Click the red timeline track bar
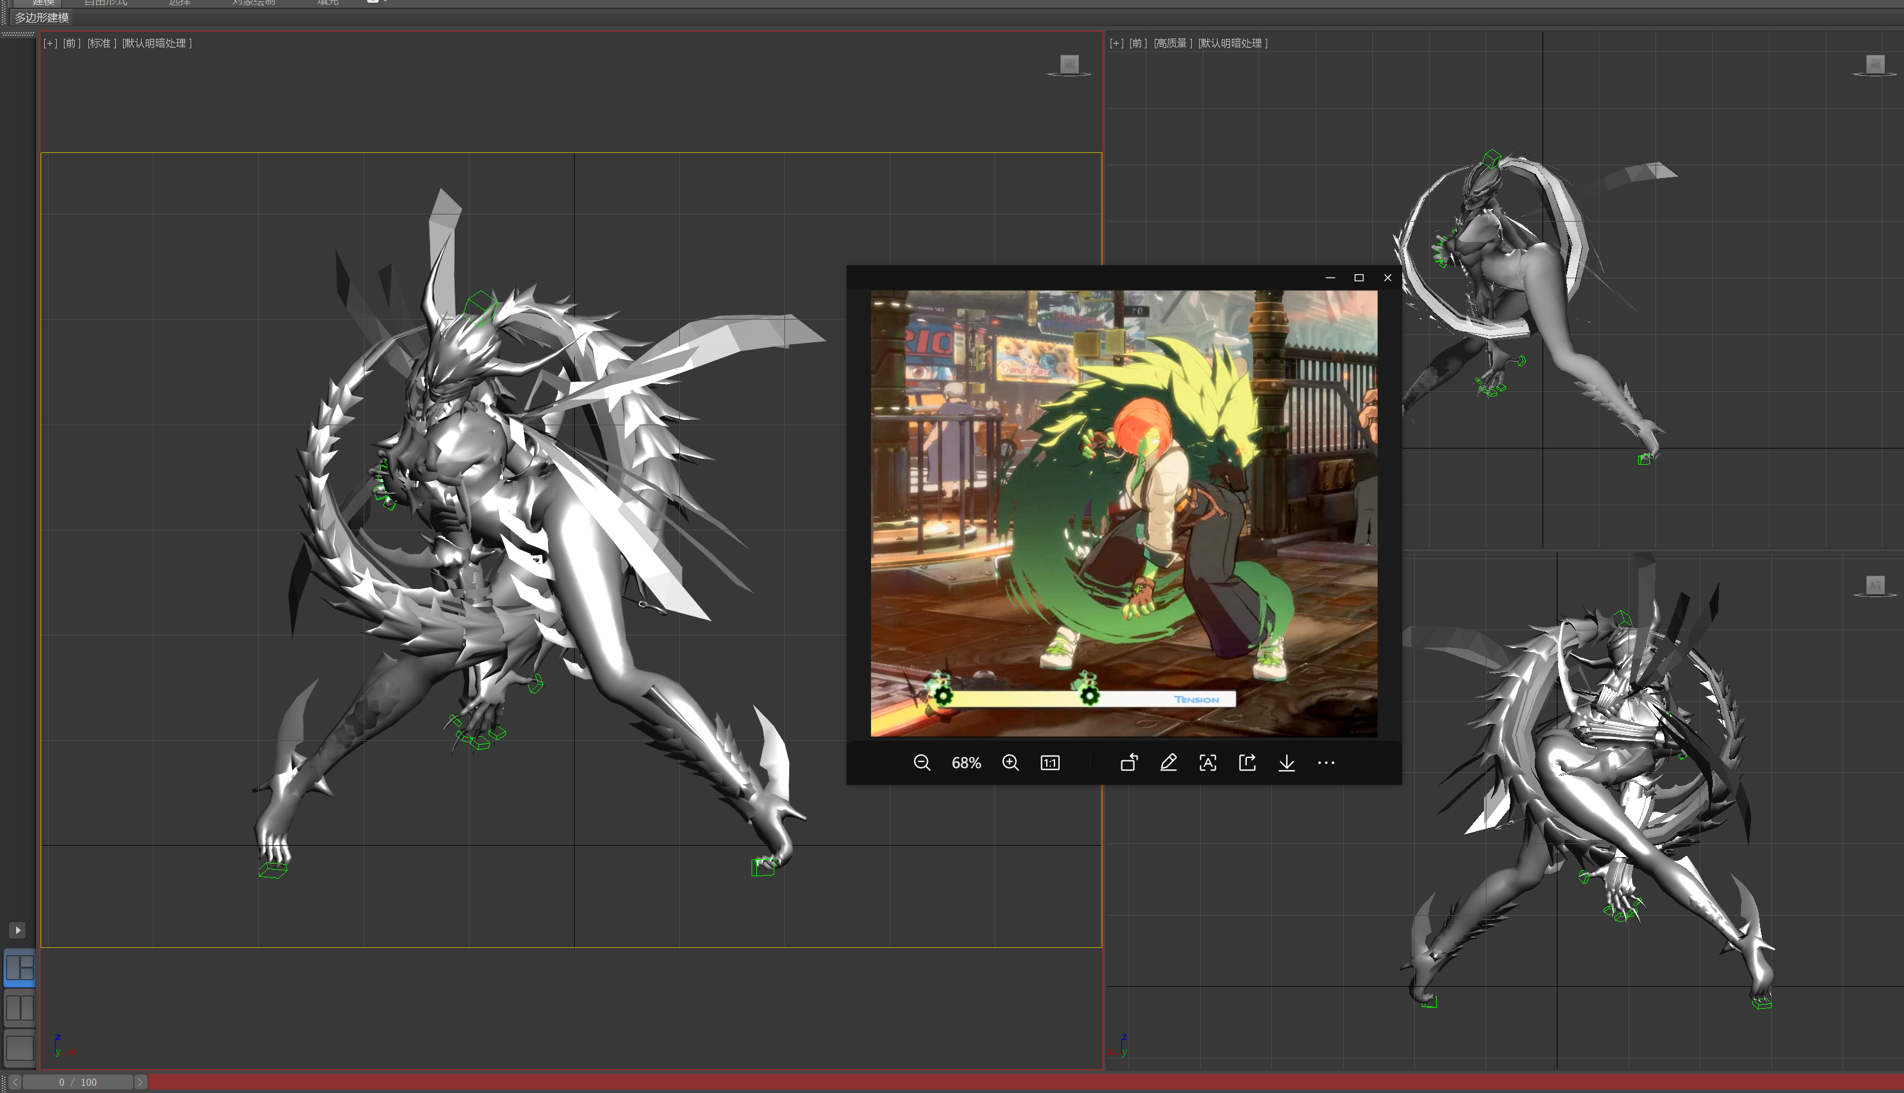 click(x=1025, y=1082)
